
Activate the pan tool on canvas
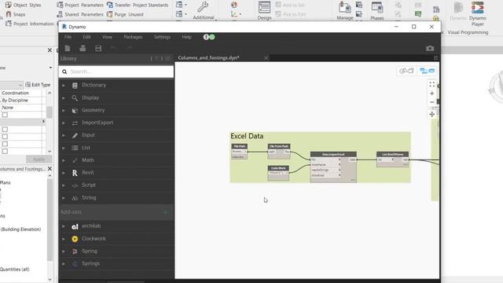[x=431, y=114]
